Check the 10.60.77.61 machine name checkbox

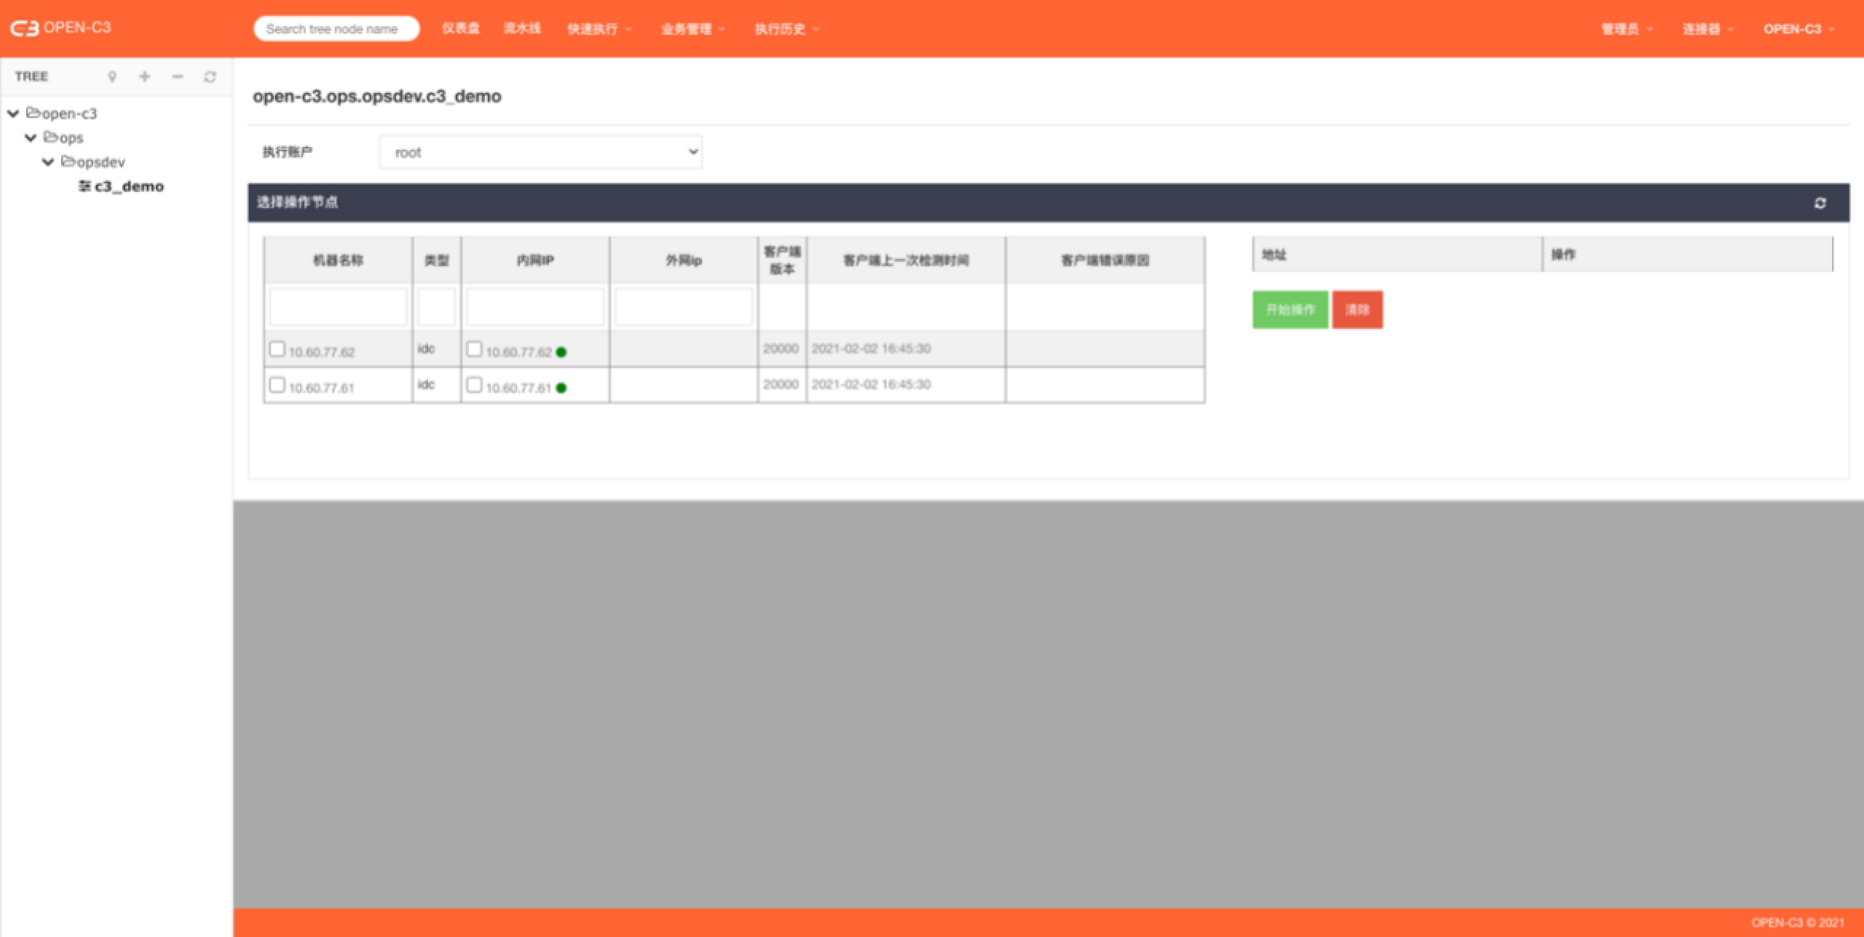coord(277,385)
